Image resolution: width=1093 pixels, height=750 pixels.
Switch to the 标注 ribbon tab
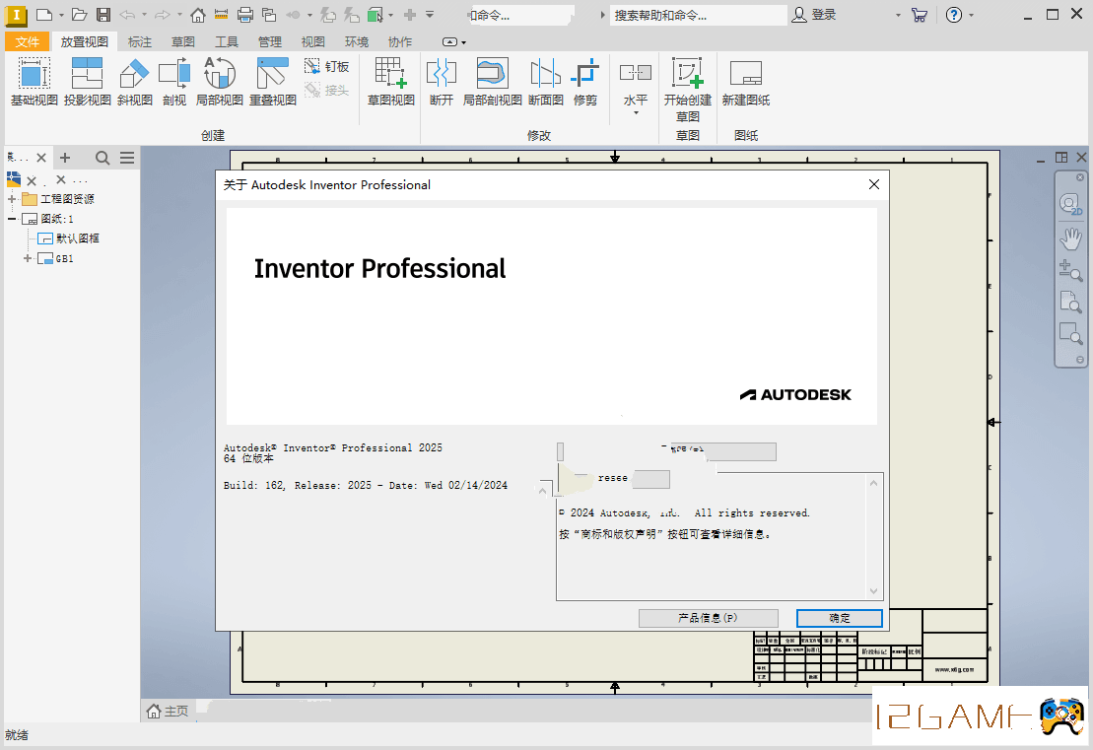140,42
